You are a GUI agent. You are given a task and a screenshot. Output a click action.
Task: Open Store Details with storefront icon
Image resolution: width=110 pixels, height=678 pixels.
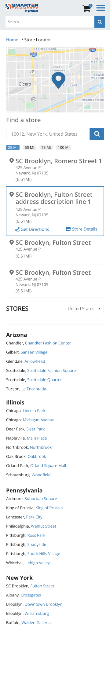[82, 229]
